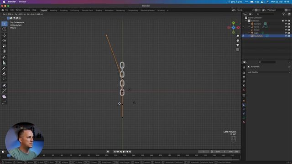
Task: Select the Annotate tool
Action: pyautogui.click(x=4, y=57)
